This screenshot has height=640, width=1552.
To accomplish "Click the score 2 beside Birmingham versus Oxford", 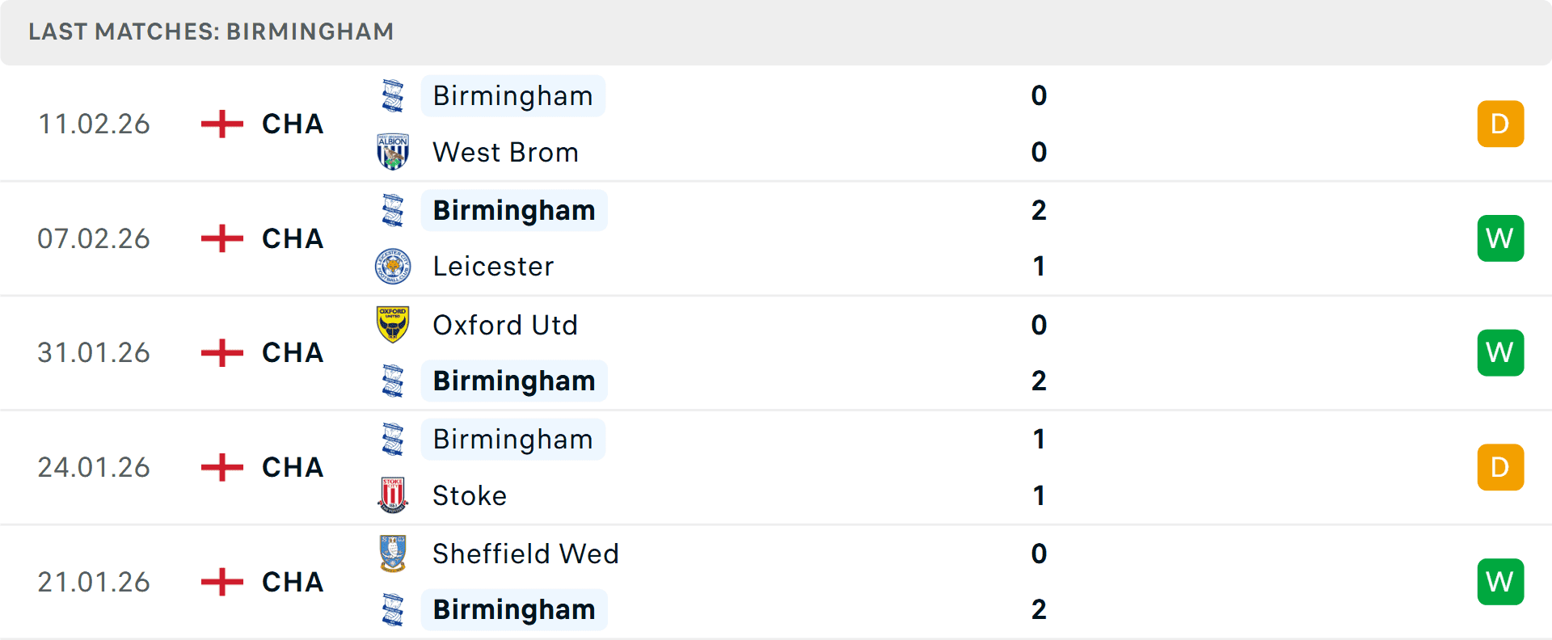I will coord(1039,381).
